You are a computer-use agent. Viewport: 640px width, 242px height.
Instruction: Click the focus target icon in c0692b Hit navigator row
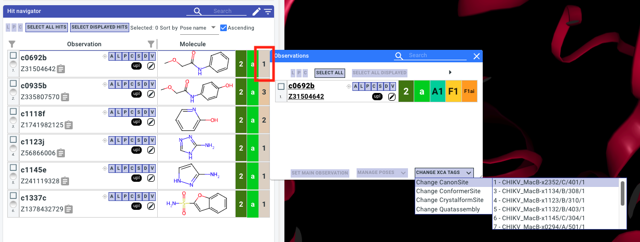(105, 56)
